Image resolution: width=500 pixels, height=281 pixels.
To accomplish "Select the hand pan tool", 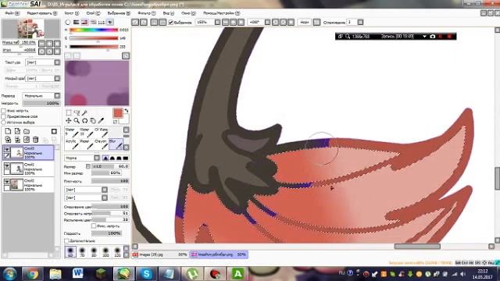I will 93,121.
